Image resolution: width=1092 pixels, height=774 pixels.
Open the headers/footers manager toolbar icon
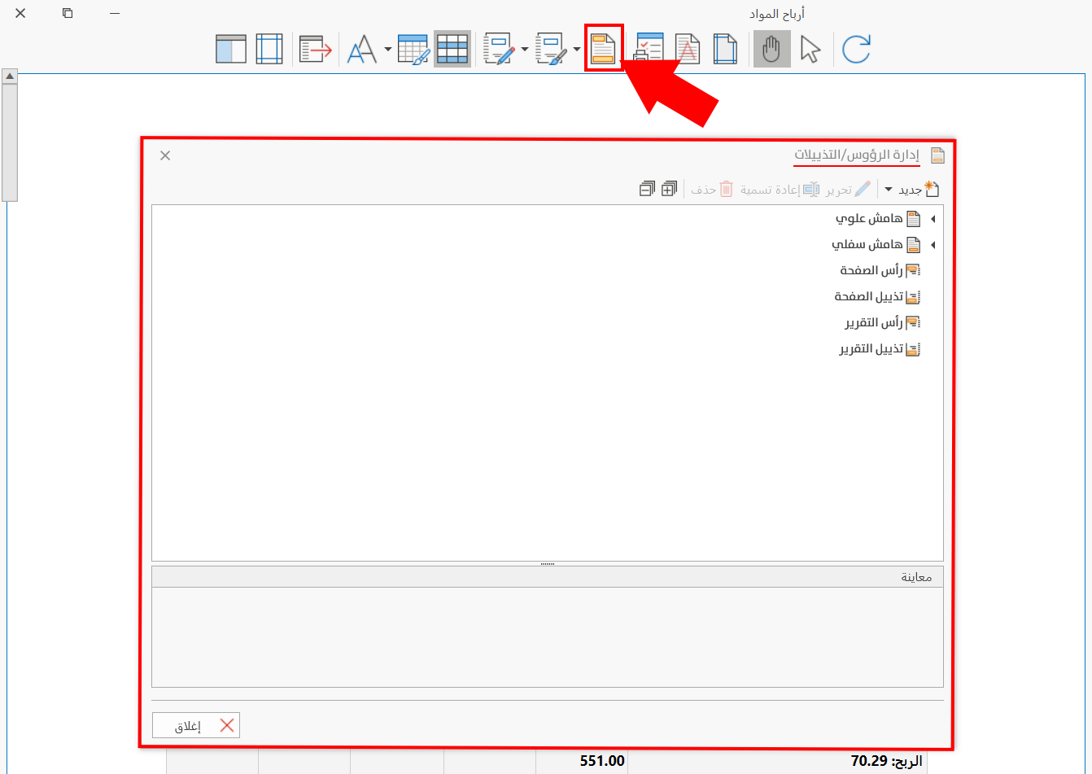[603, 49]
